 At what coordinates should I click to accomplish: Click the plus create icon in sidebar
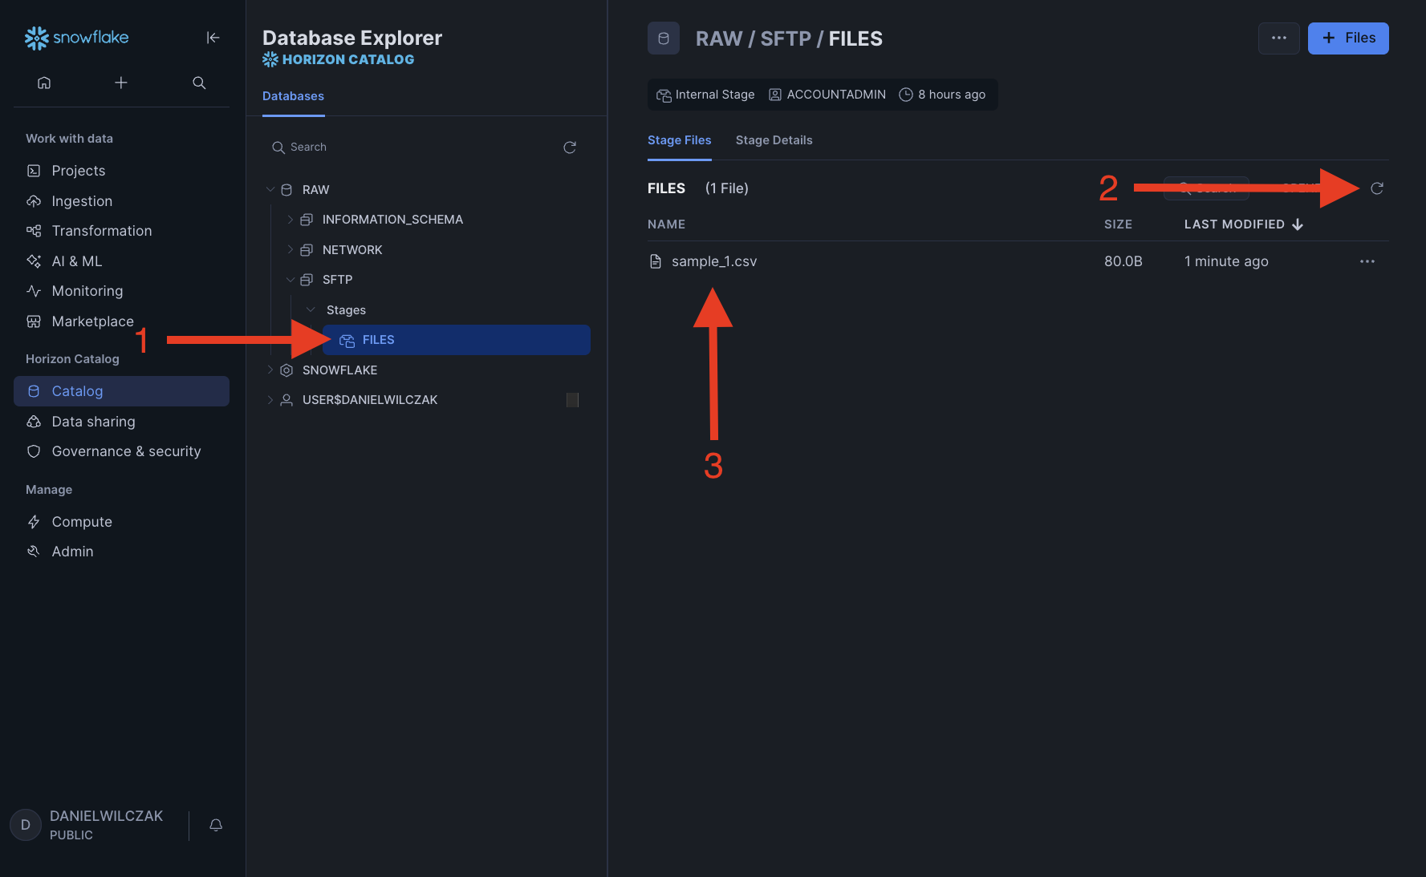121,83
